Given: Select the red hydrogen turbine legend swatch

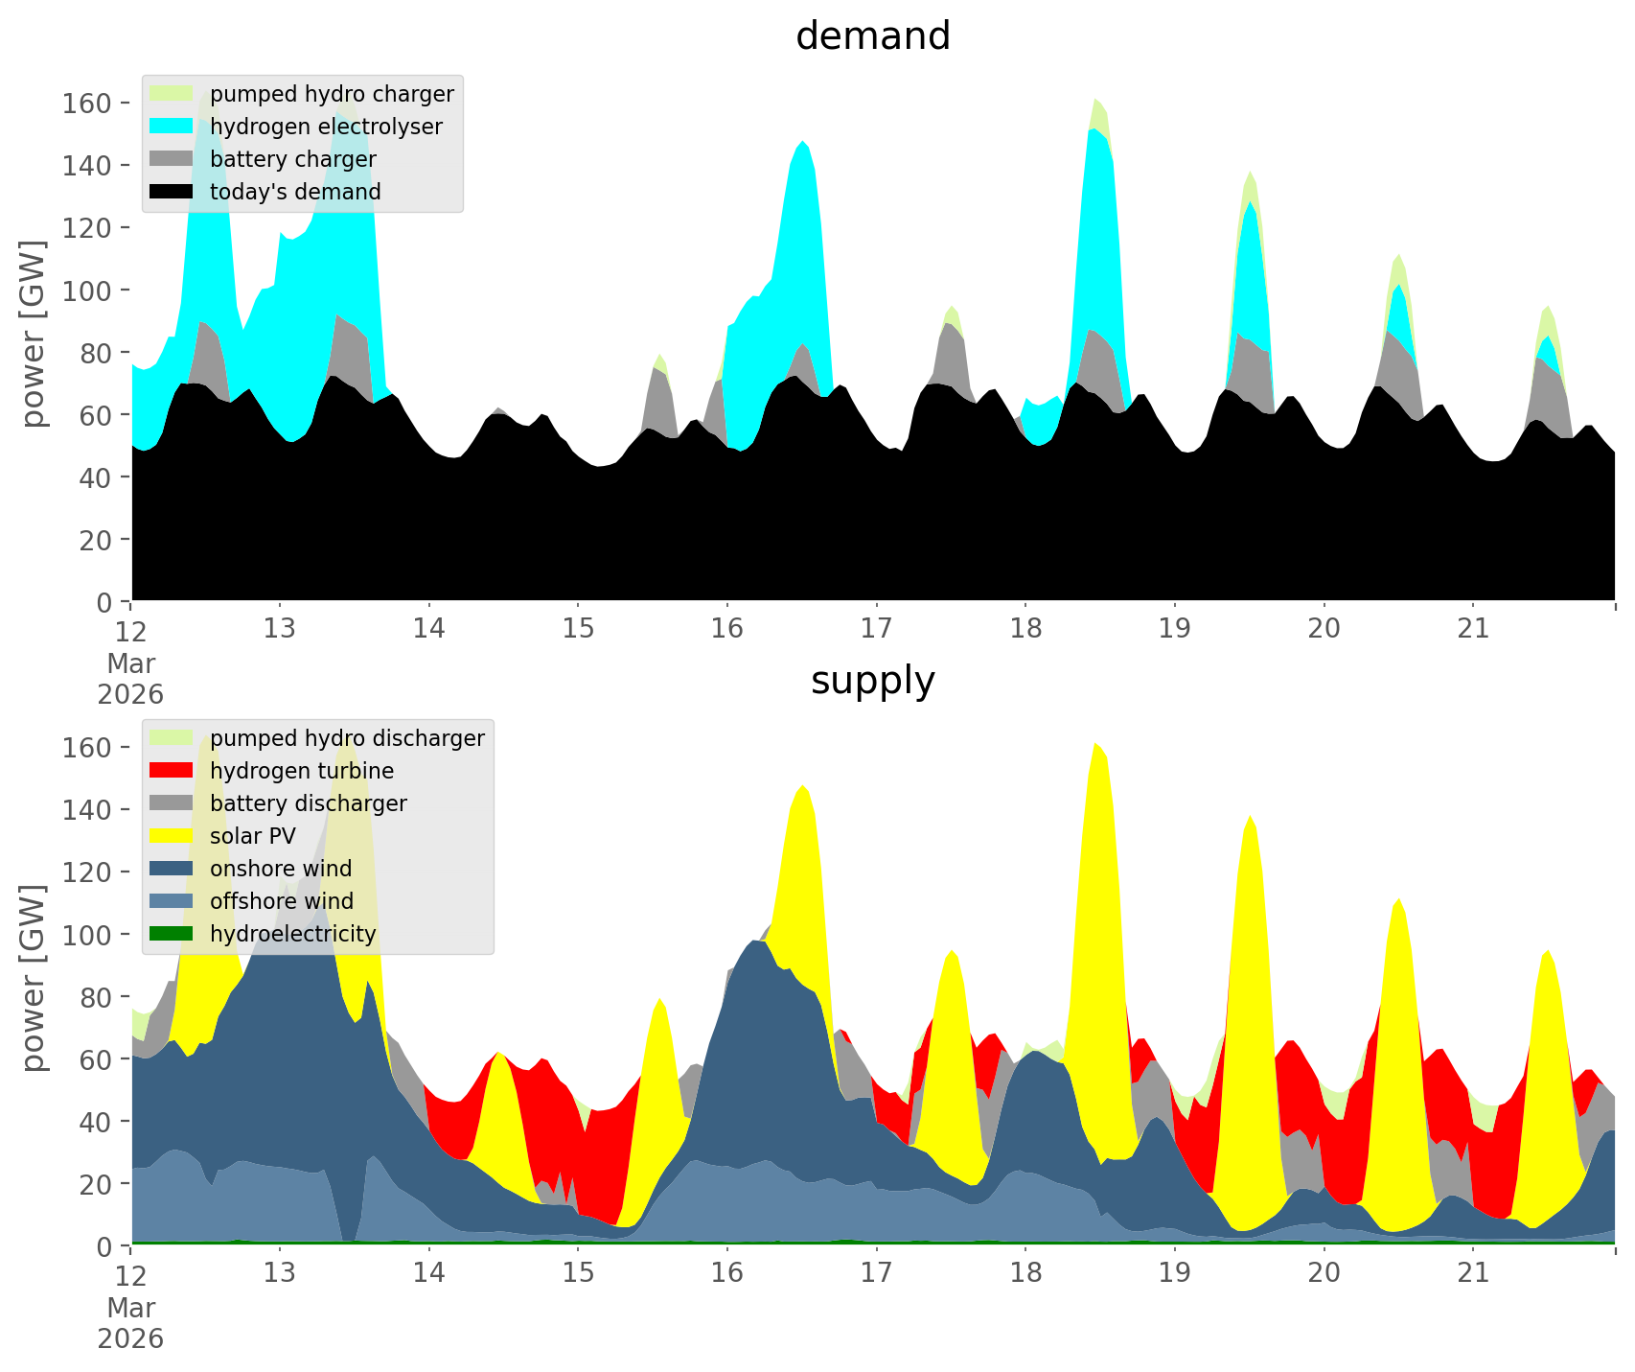Looking at the screenshot, I should 173,771.
